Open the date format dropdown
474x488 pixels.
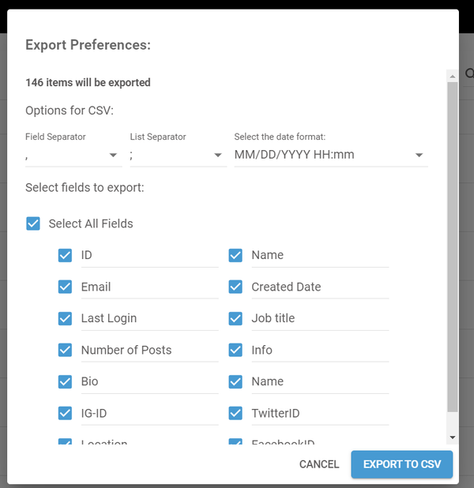pyautogui.click(x=330, y=155)
